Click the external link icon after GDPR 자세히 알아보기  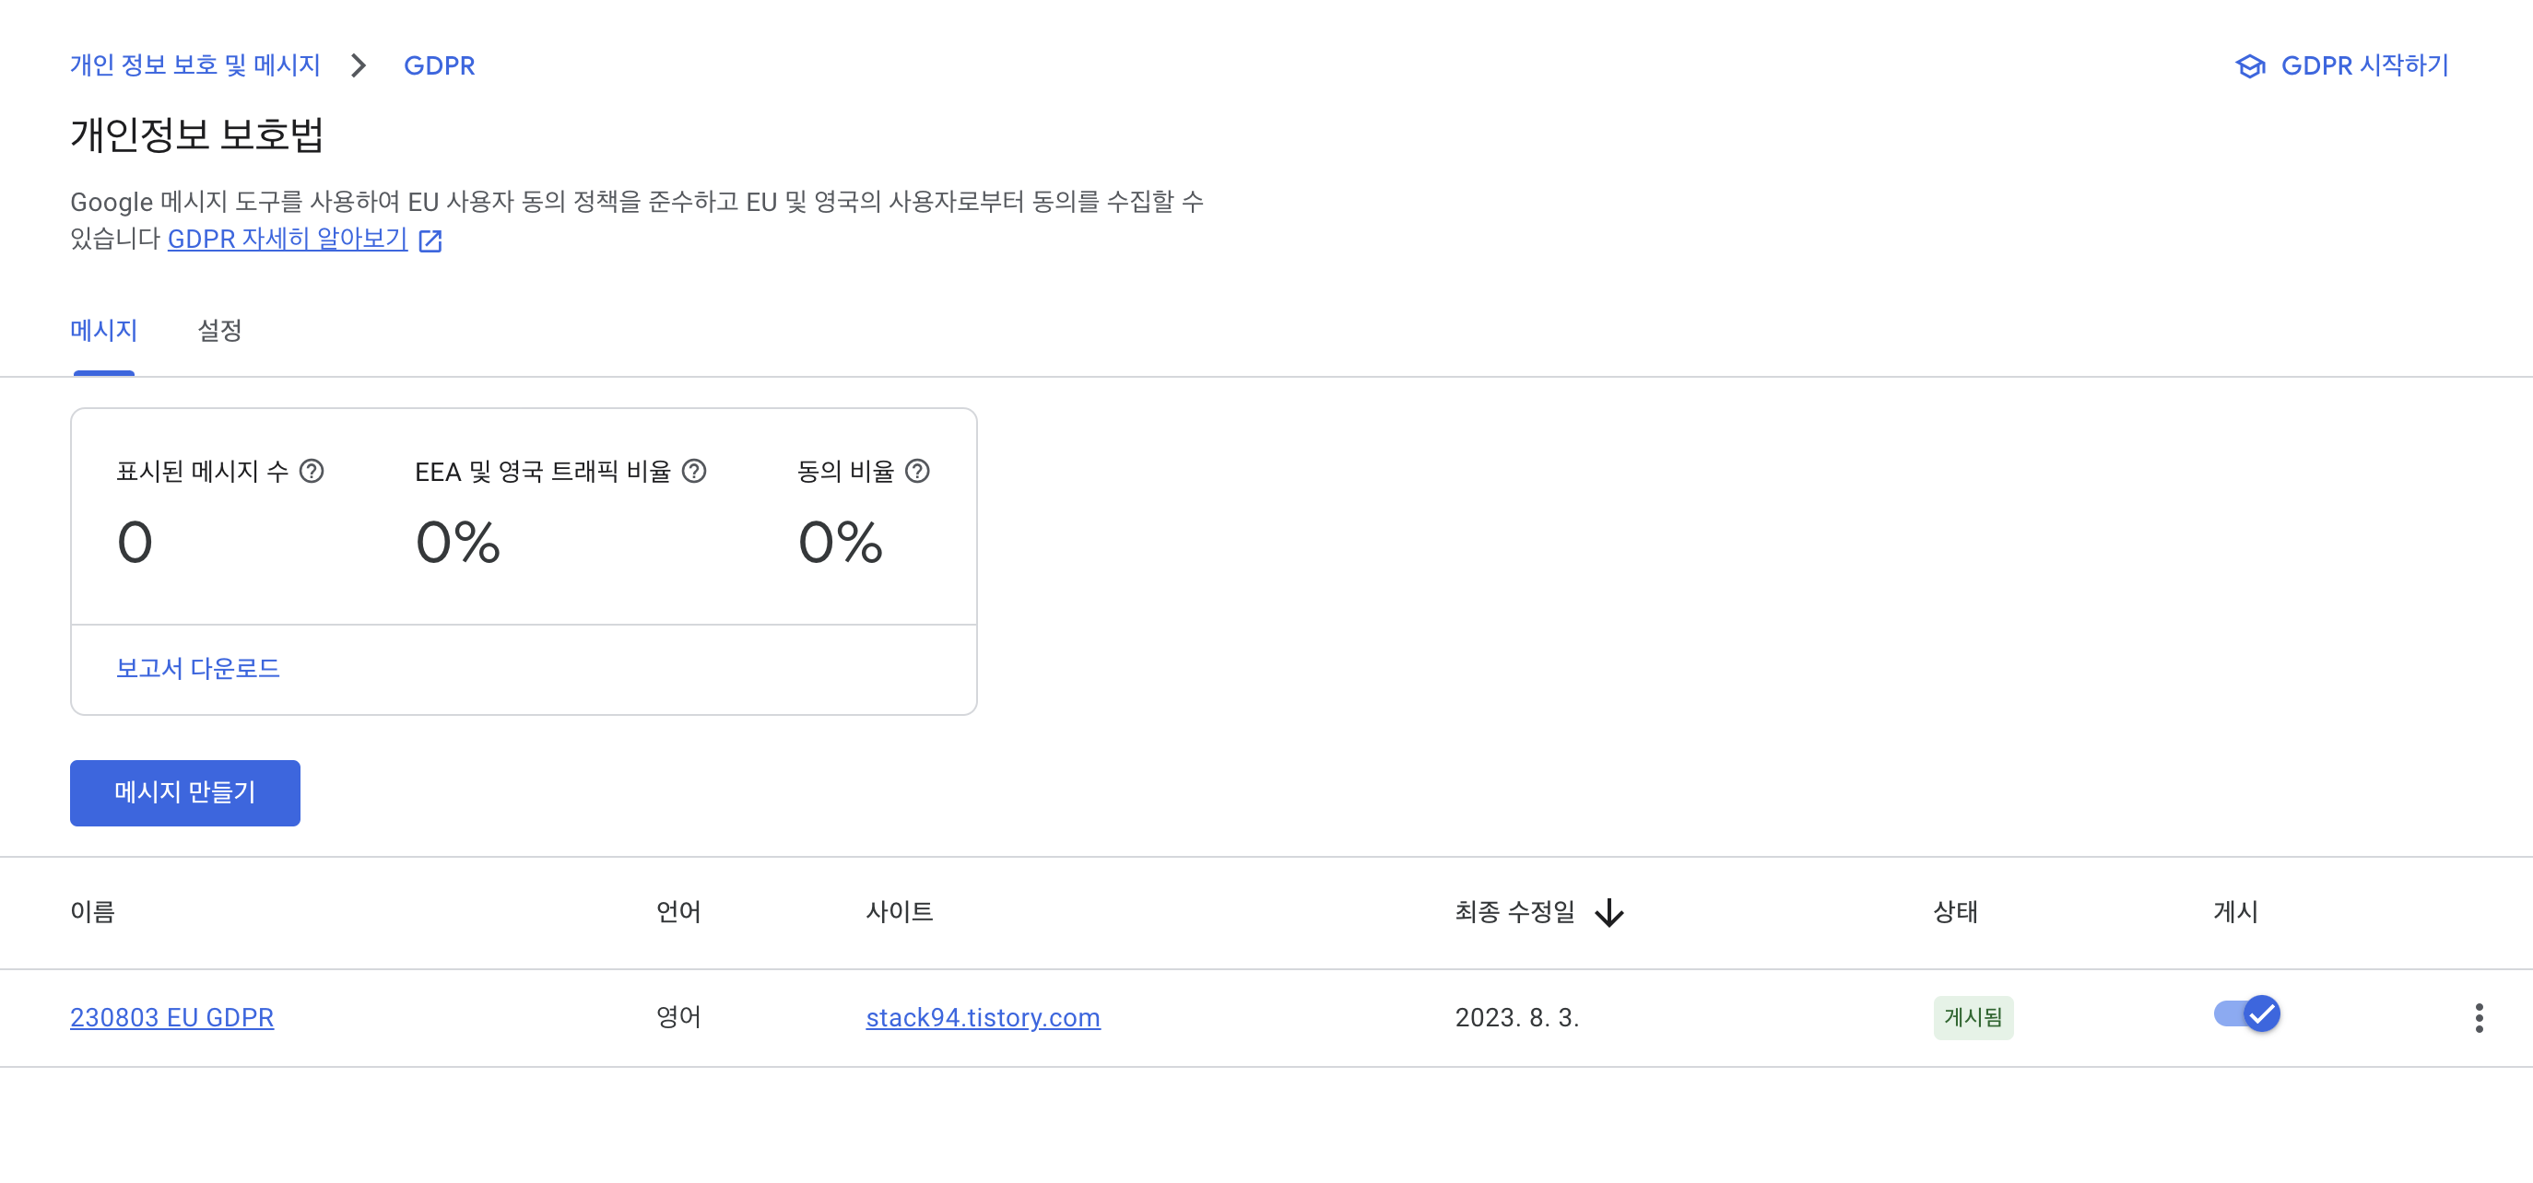click(430, 240)
